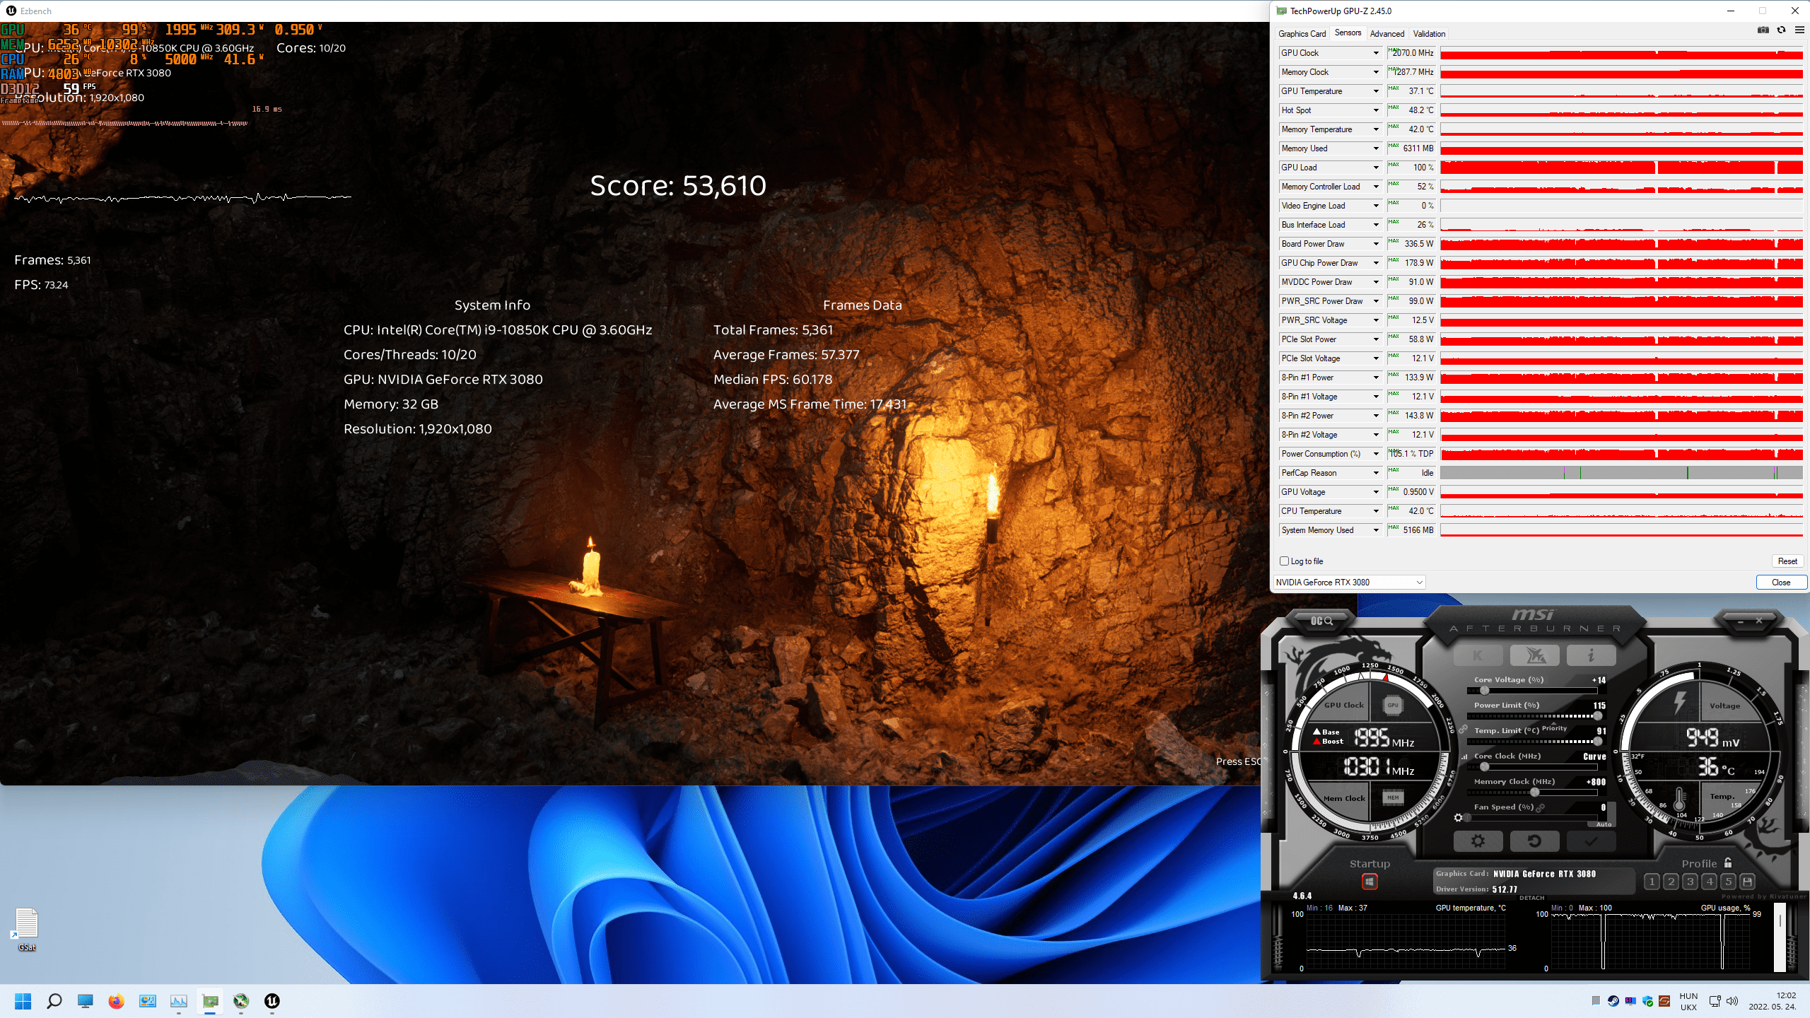Click the Curve label beside Core Clock
Screen dimensions: 1810x1018
click(1594, 756)
